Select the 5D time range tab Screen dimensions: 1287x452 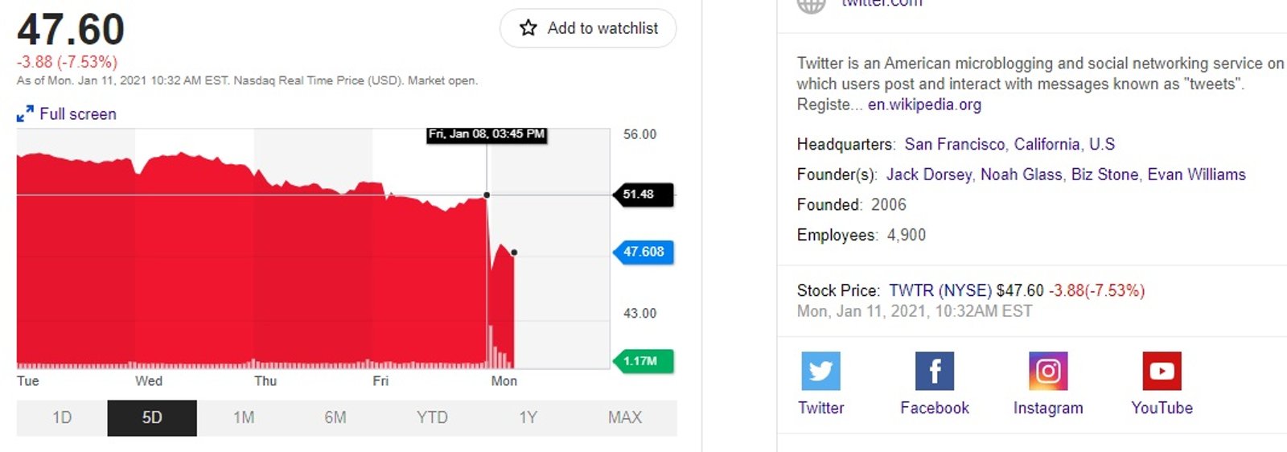pos(152,417)
